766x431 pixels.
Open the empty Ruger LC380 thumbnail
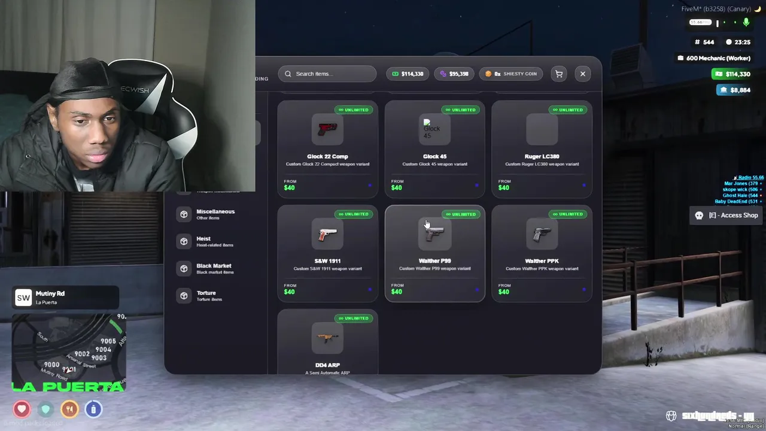pos(542,129)
